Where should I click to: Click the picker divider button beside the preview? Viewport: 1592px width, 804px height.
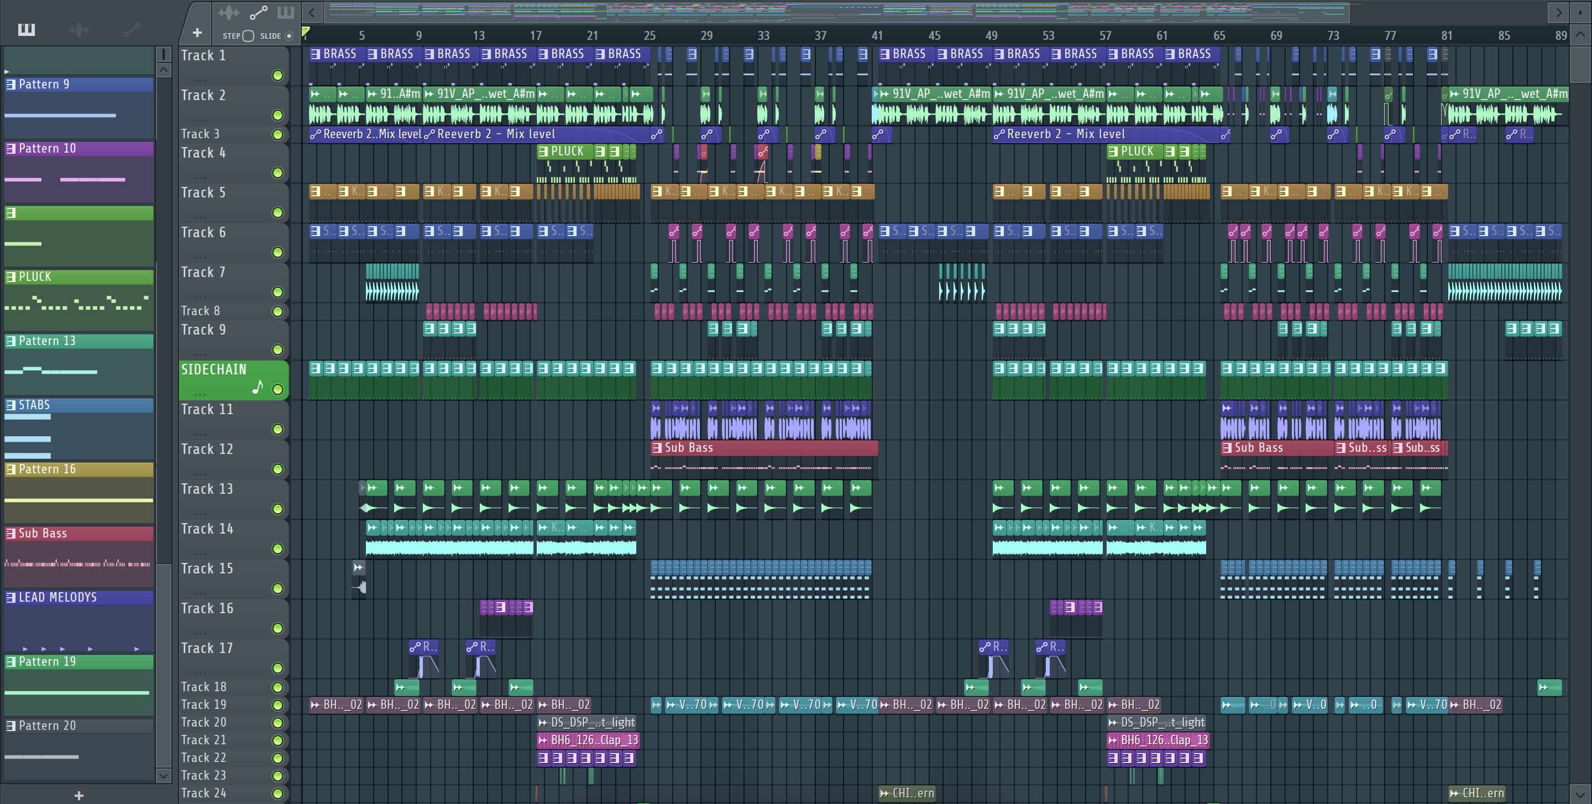[163, 54]
